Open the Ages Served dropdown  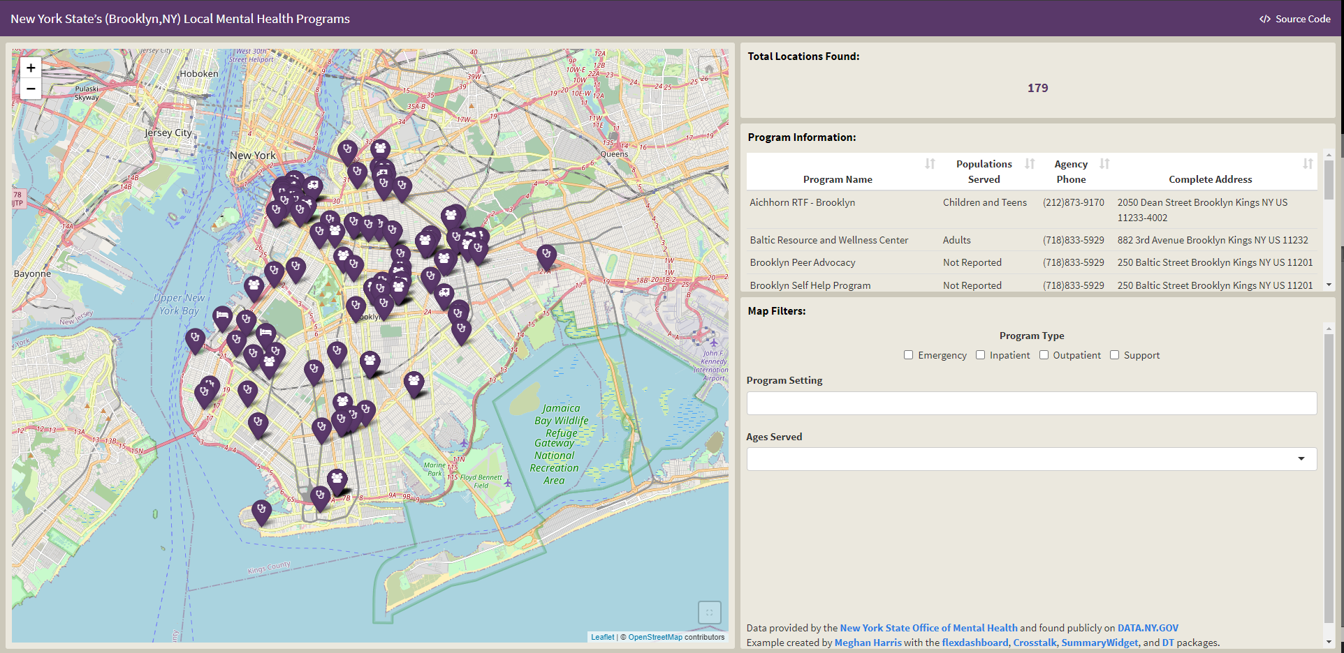pyautogui.click(x=1301, y=458)
